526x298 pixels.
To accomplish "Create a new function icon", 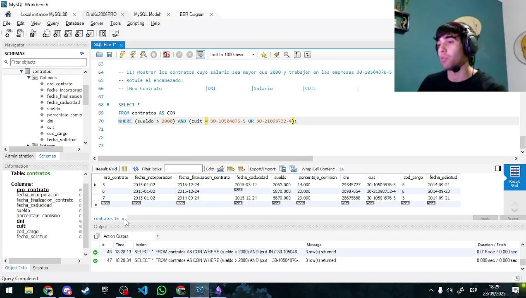I will point(89,34).
